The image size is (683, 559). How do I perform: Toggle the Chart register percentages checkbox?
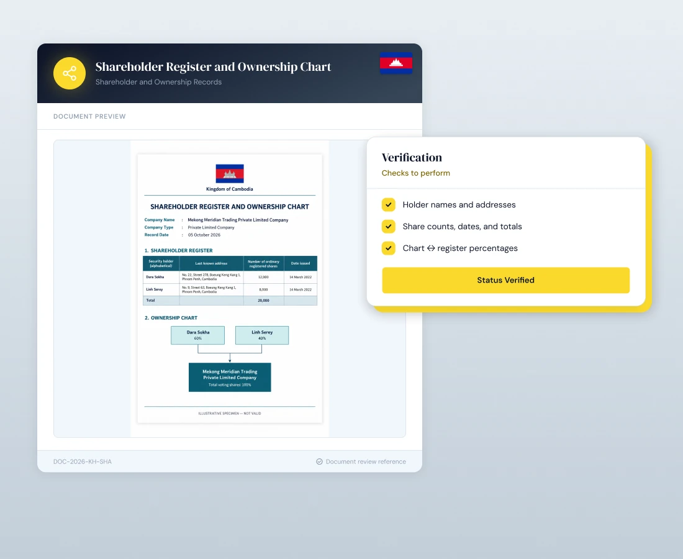click(x=389, y=248)
